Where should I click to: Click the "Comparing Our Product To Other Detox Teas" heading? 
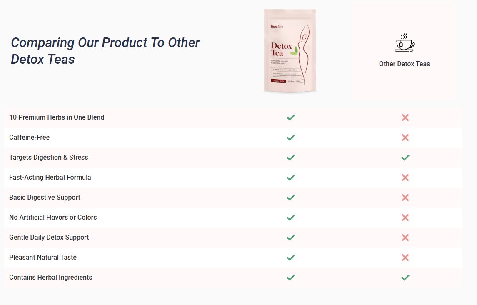pyautogui.click(x=105, y=51)
